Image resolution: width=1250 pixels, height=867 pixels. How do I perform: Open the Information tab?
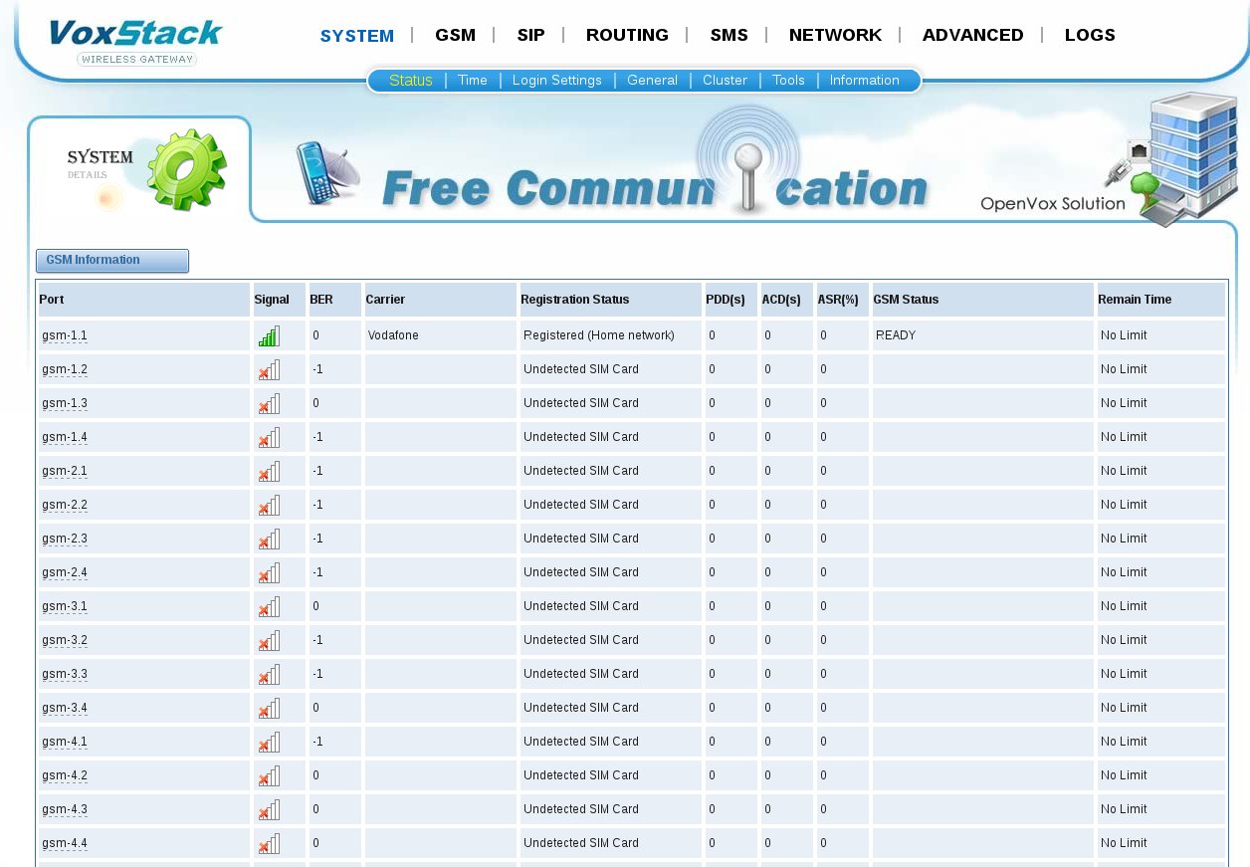[864, 81]
